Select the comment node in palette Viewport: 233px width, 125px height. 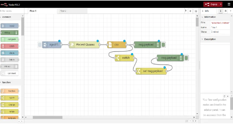tap(10, 73)
